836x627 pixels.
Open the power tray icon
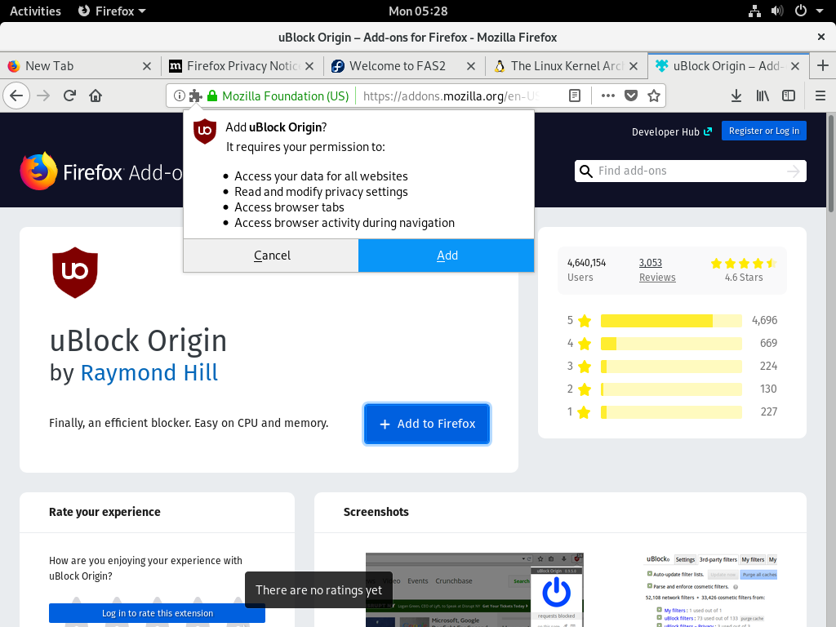pyautogui.click(x=800, y=11)
